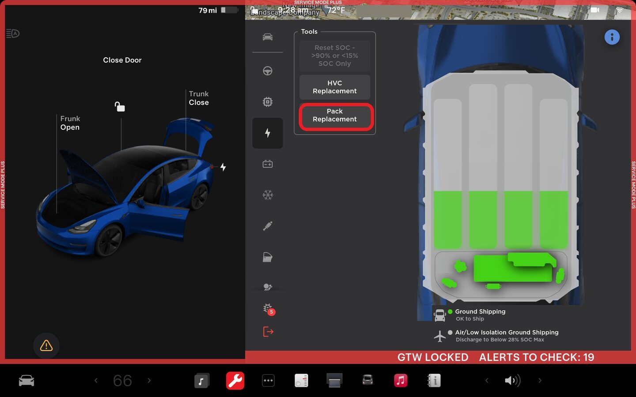Open the suspension shock absorber section

click(x=267, y=226)
